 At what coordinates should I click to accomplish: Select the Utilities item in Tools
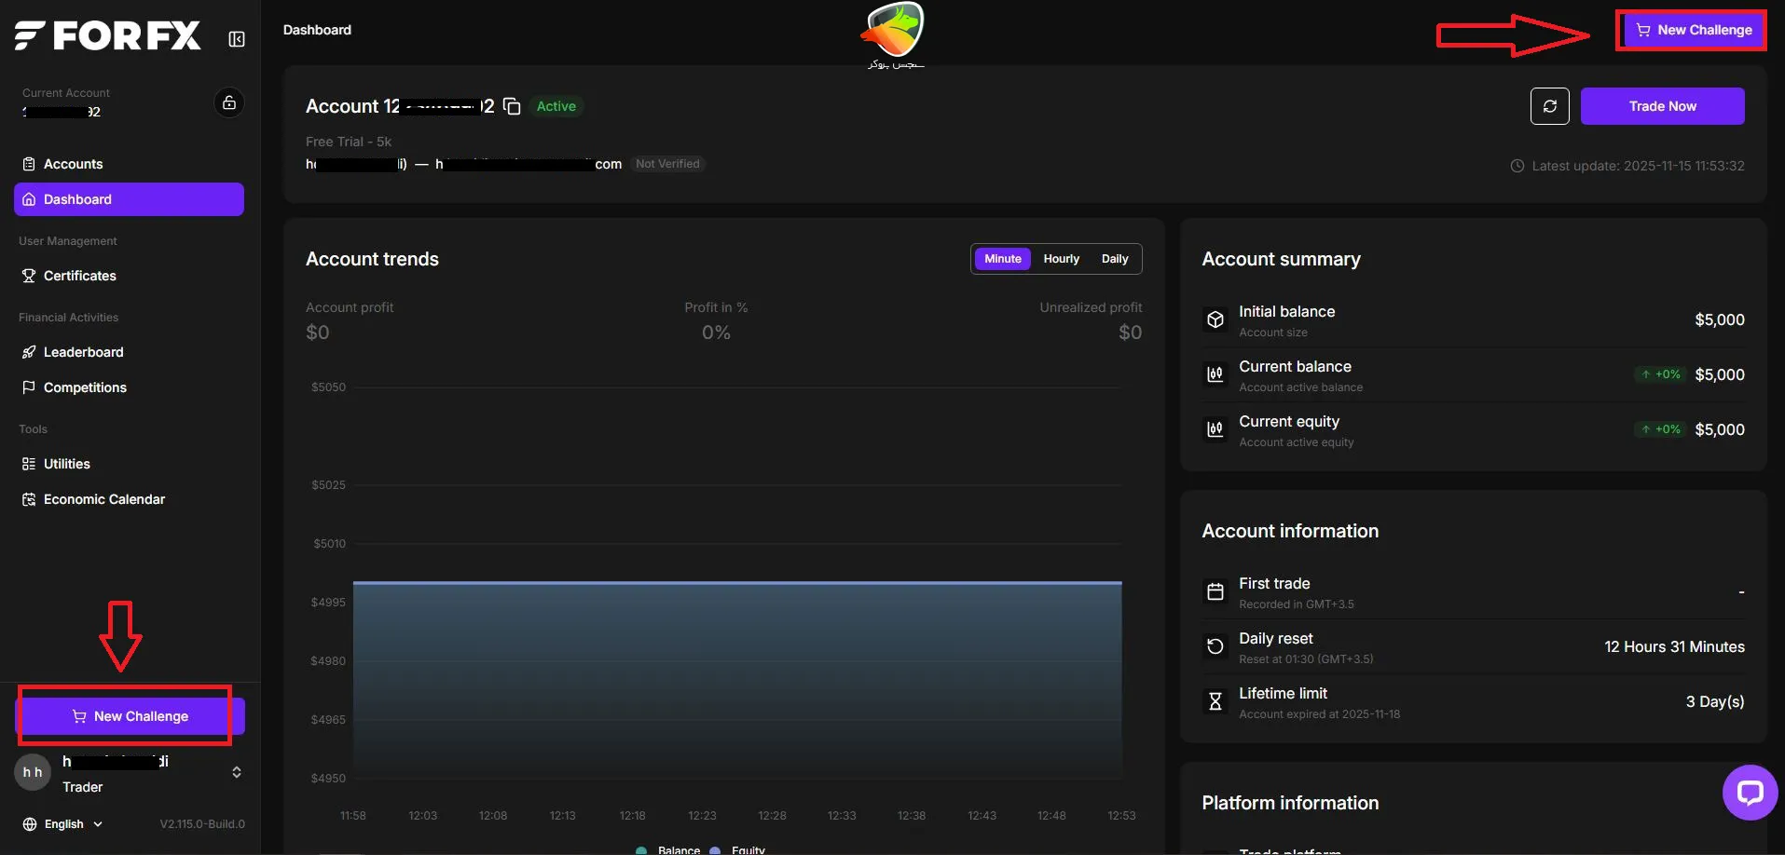pos(66,463)
